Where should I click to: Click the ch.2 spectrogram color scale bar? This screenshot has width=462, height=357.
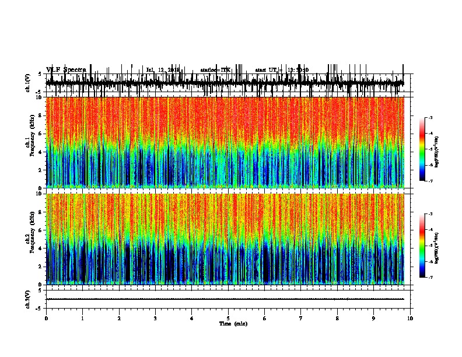pos(422,246)
